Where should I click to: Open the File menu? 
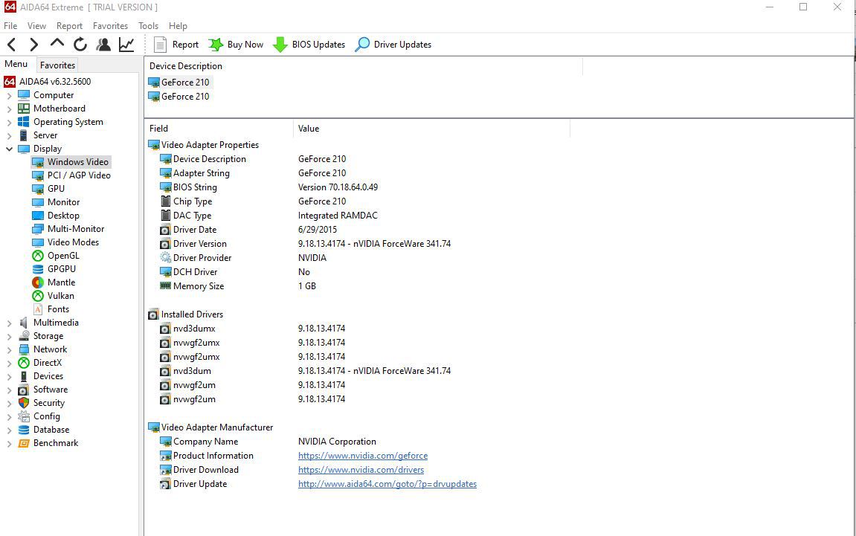click(x=10, y=26)
